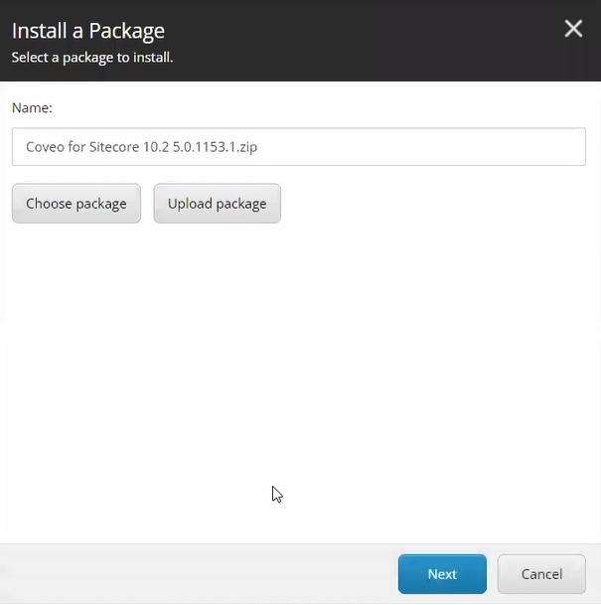Open the Upload package dialog
The image size is (601, 605).
pyautogui.click(x=217, y=204)
